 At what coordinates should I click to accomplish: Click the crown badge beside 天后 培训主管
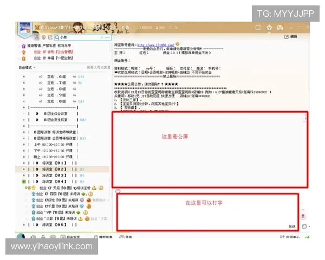click(x=94, y=188)
